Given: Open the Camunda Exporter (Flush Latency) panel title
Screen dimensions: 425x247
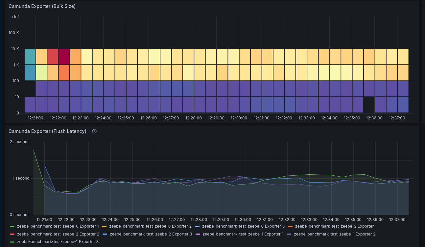Looking at the screenshot, I should [47, 131].
